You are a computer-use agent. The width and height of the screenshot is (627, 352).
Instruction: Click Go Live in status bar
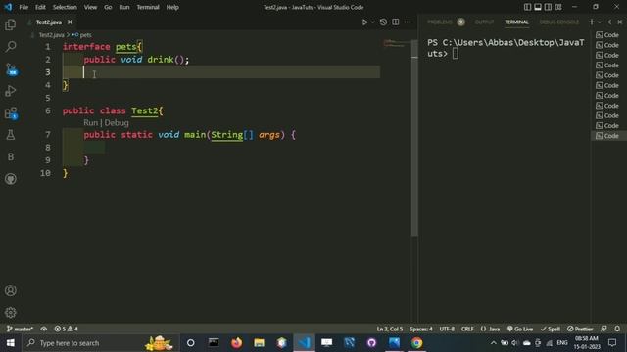[520, 329]
